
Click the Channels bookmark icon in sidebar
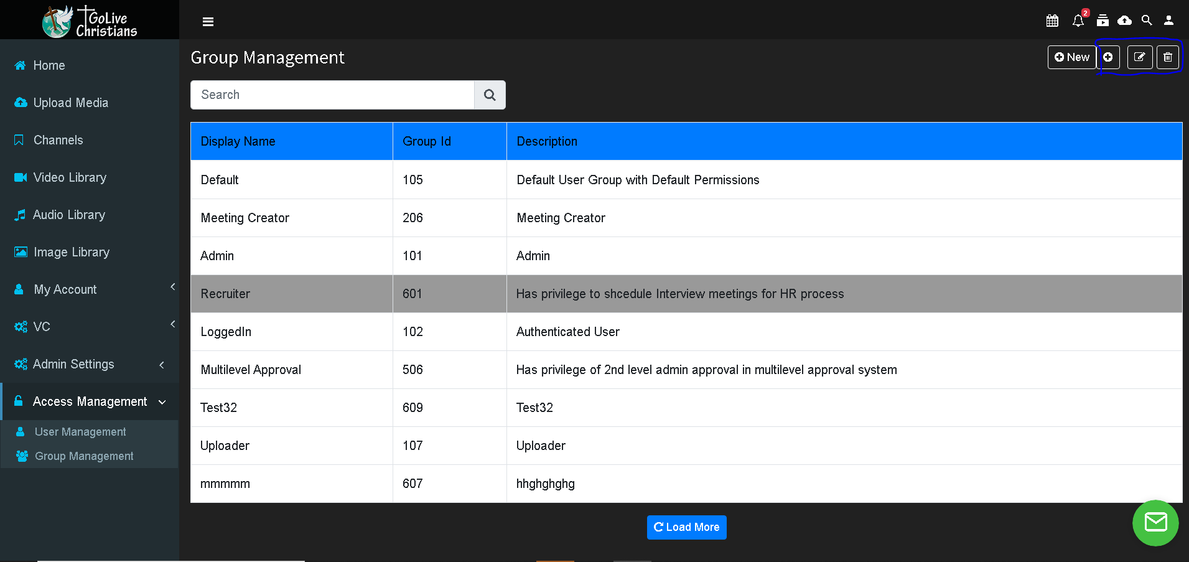(x=19, y=140)
